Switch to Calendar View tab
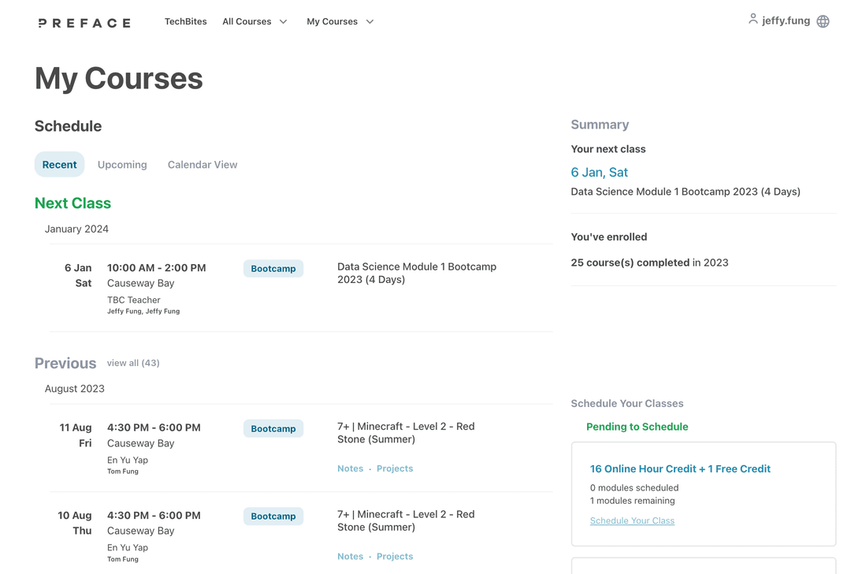The width and height of the screenshot is (851, 574). point(203,165)
